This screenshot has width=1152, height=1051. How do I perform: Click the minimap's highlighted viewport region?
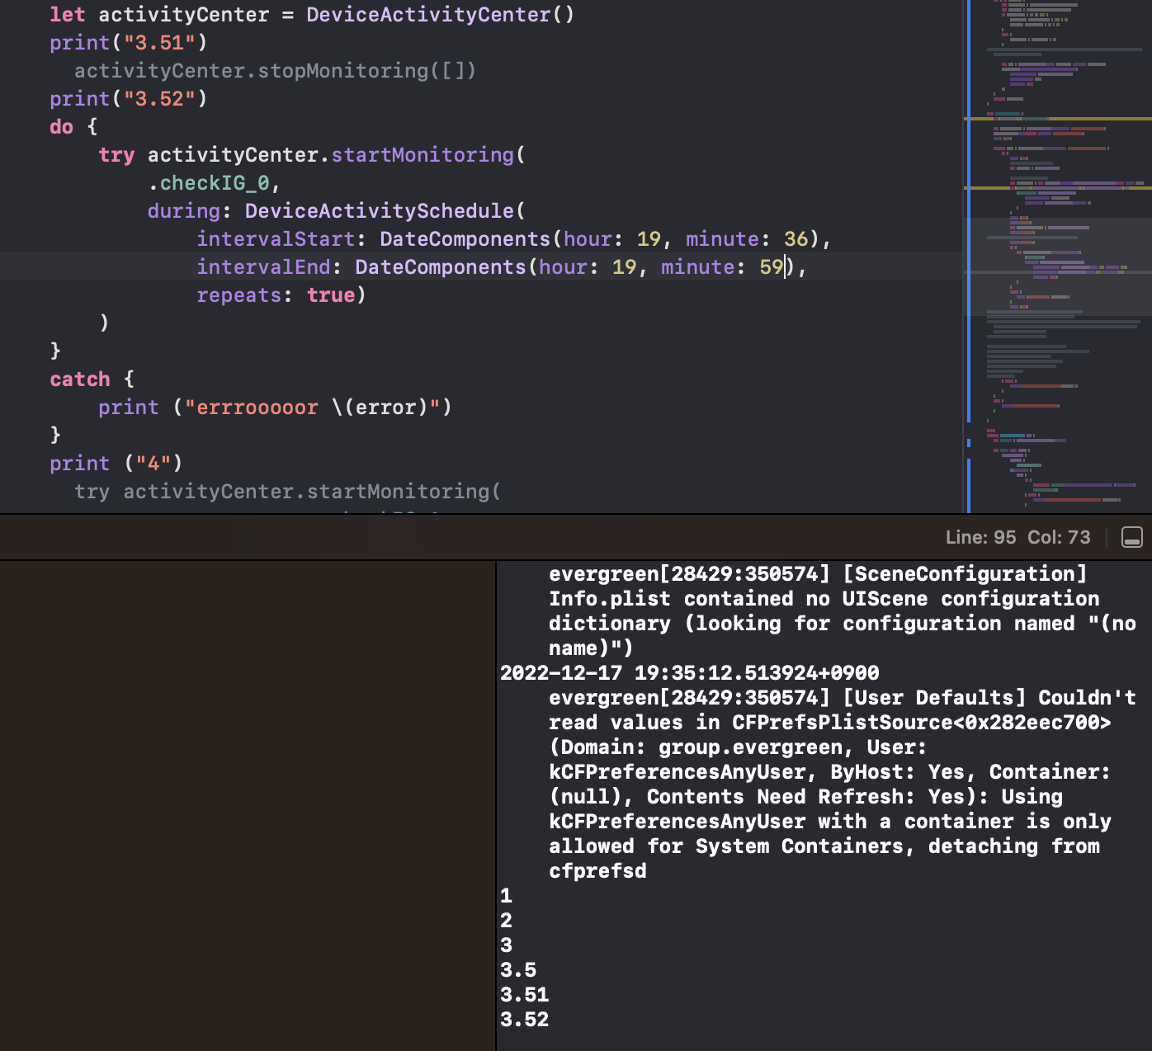pyautogui.click(x=1058, y=266)
